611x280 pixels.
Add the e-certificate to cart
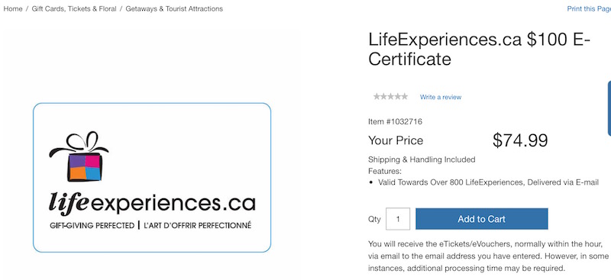coord(482,219)
